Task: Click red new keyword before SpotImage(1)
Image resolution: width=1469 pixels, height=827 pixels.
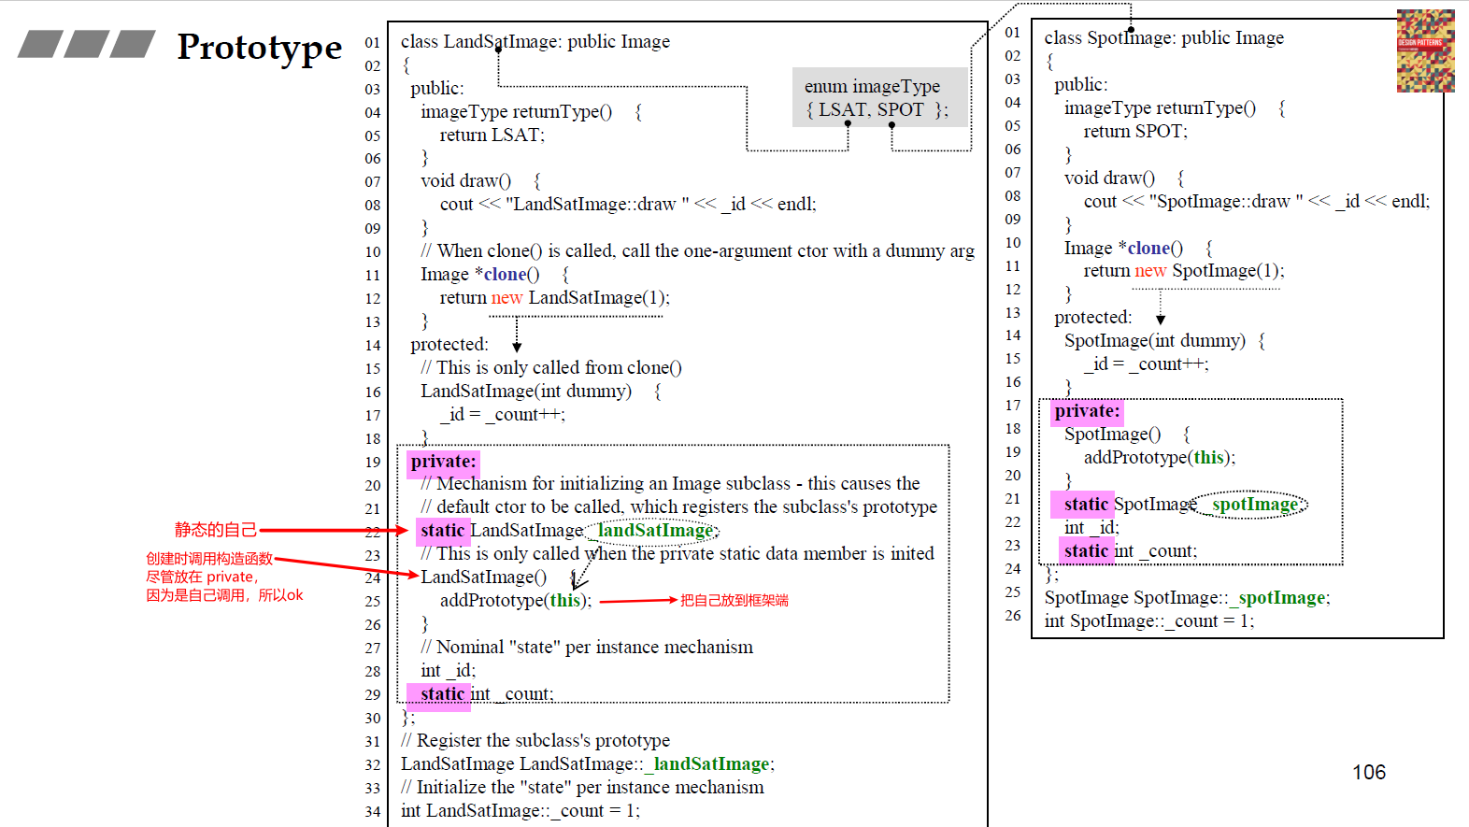Action: [1150, 271]
